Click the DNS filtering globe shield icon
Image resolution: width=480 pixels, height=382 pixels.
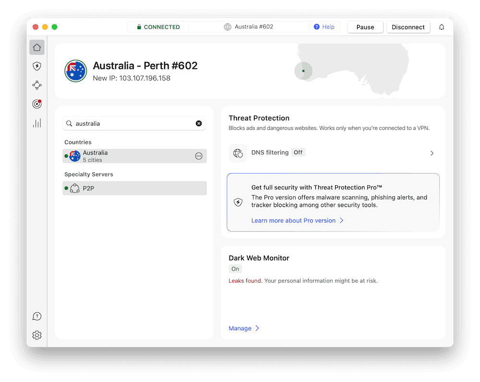tap(238, 153)
